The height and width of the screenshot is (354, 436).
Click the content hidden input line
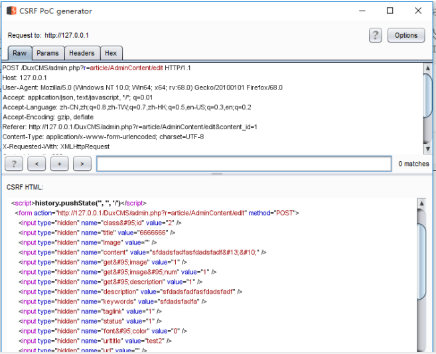[x=143, y=253]
